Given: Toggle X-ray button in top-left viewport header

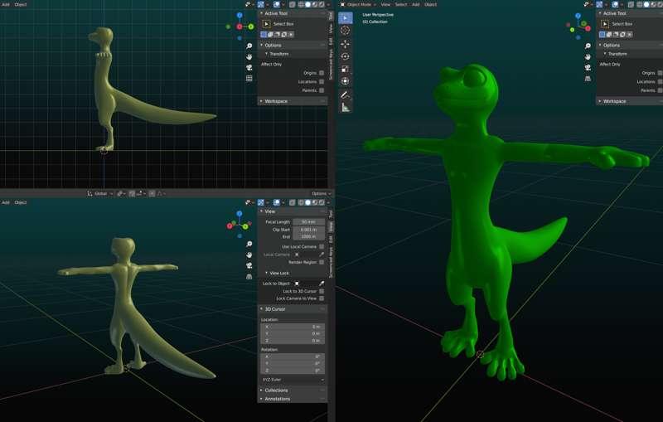Looking at the screenshot, I should coord(293,4).
